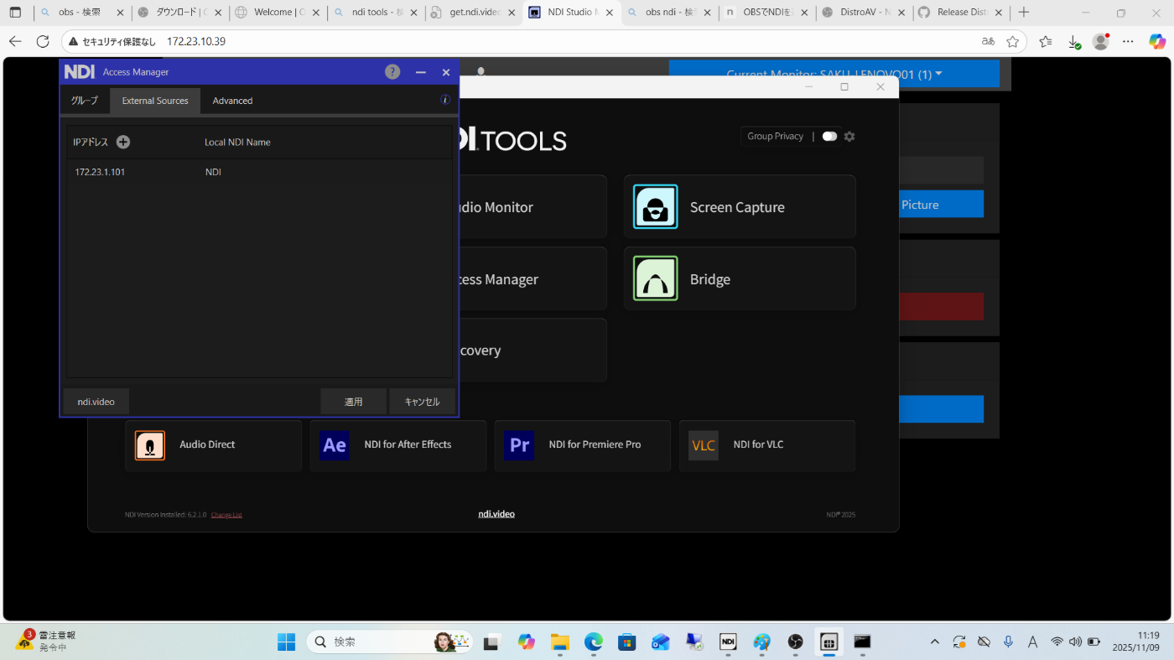This screenshot has width=1174, height=660.
Task: Open OBS Studio from taskbar
Action: [x=795, y=642]
